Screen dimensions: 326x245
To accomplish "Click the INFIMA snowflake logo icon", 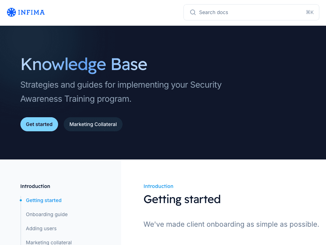I will click(x=11, y=12).
